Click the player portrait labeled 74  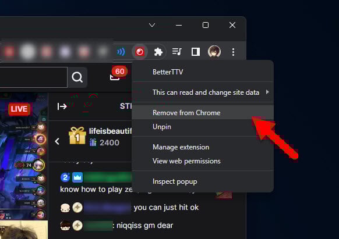point(38,165)
